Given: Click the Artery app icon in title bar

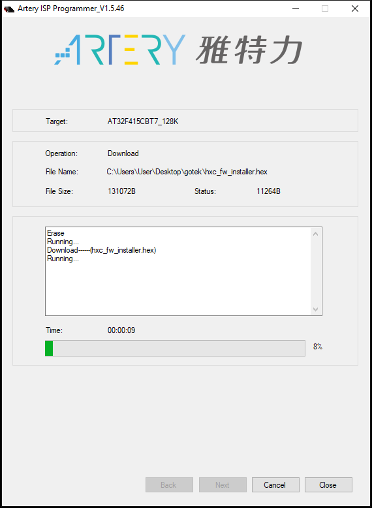Looking at the screenshot, I should (9, 8).
